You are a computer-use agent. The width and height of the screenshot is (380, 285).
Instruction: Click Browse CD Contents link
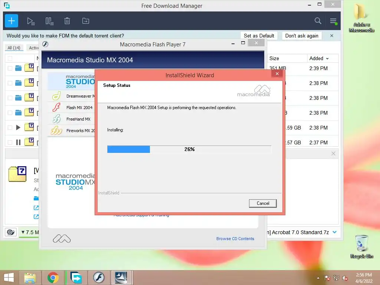point(235,239)
